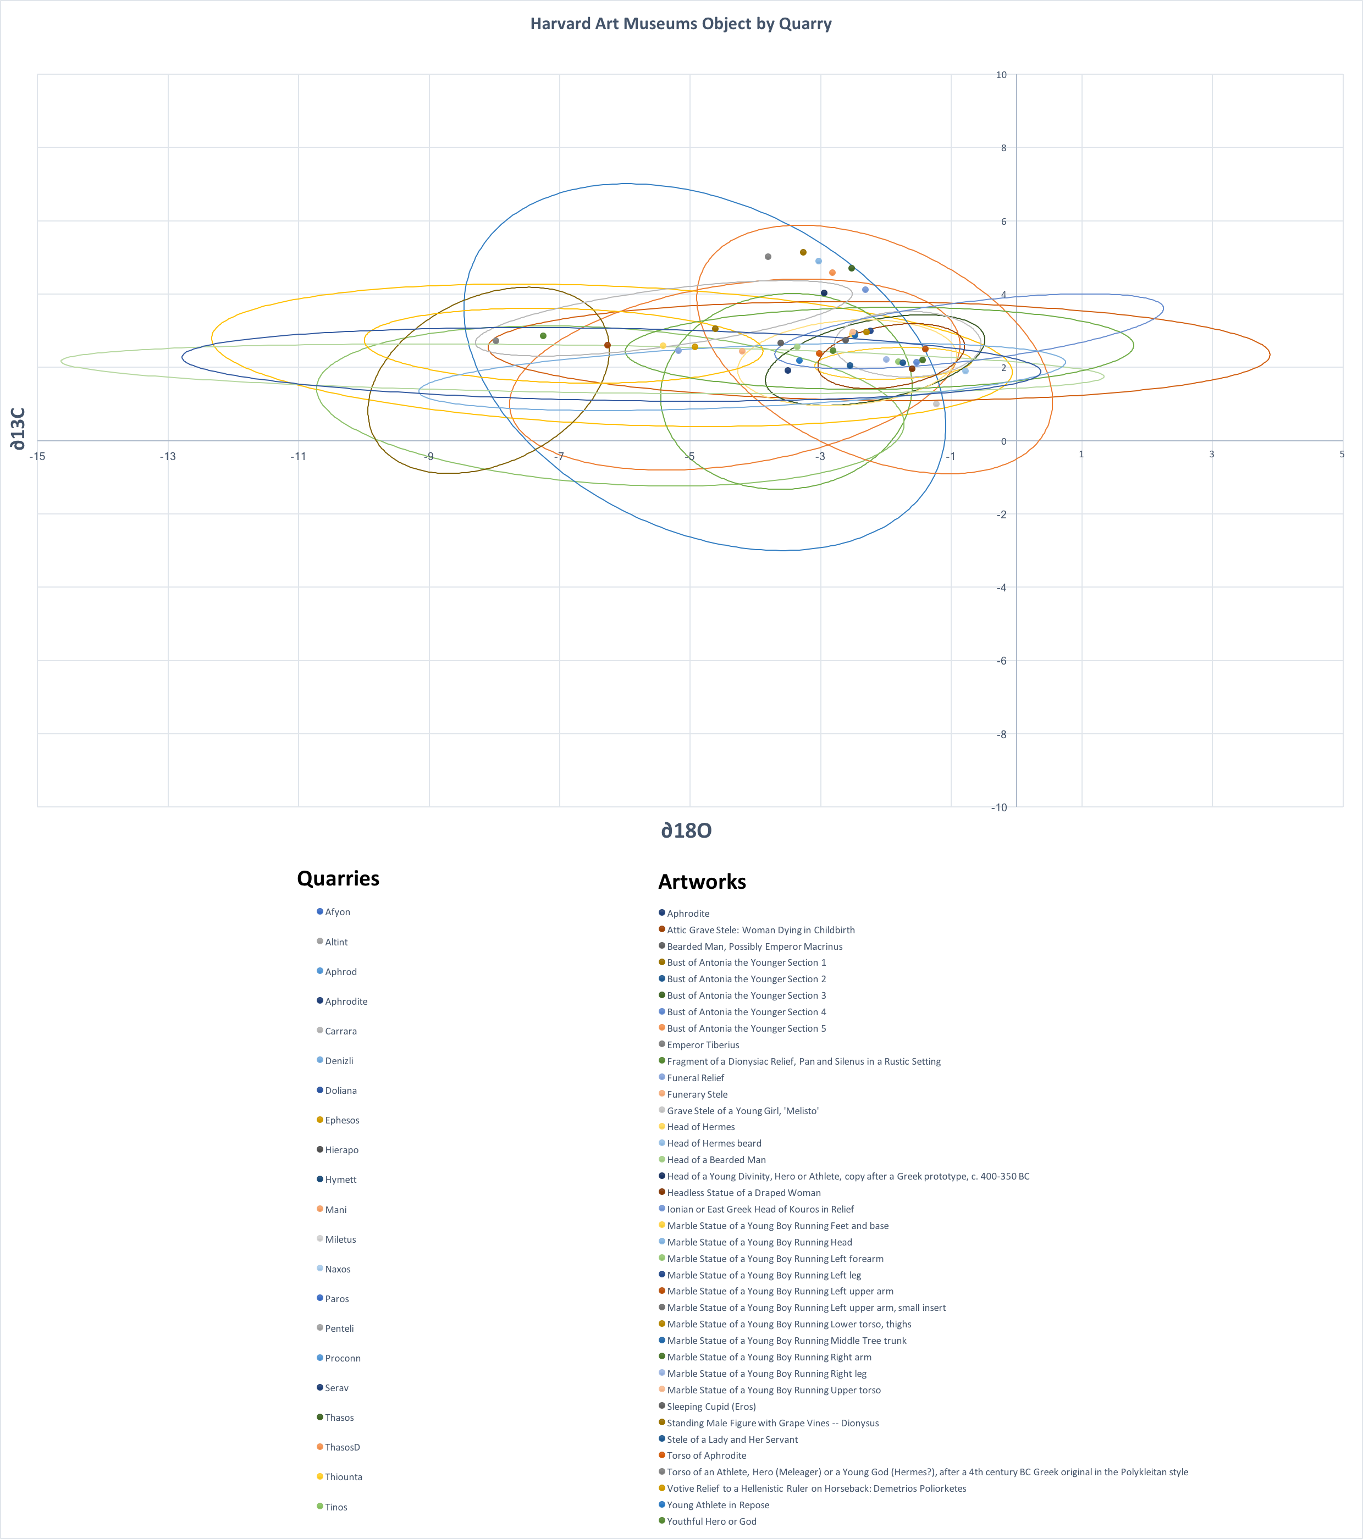Select the Quarries legend heading

[x=338, y=879]
